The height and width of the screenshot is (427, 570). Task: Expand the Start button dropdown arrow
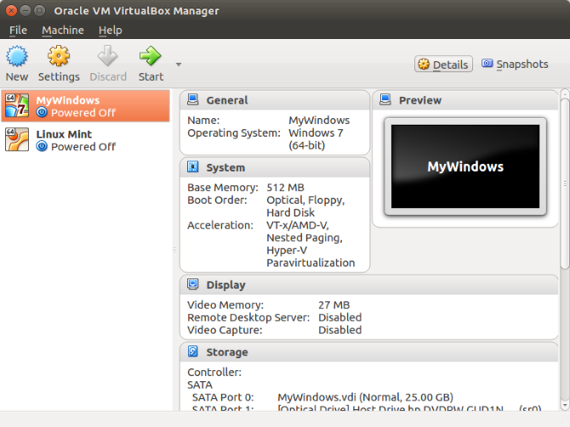tap(179, 65)
